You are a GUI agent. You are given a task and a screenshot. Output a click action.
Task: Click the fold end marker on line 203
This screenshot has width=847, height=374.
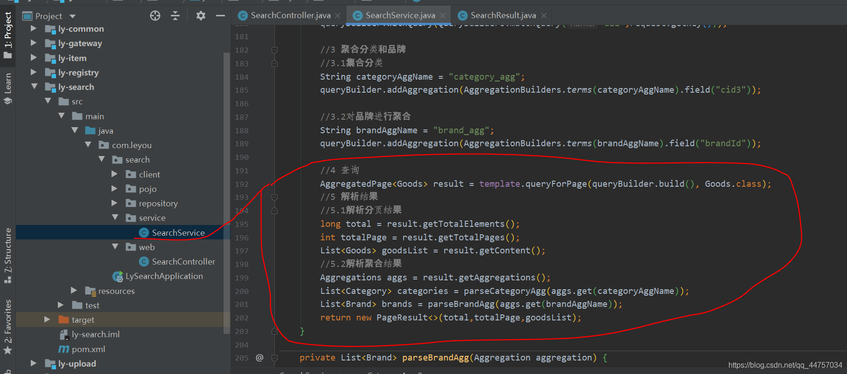tap(274, 331)
